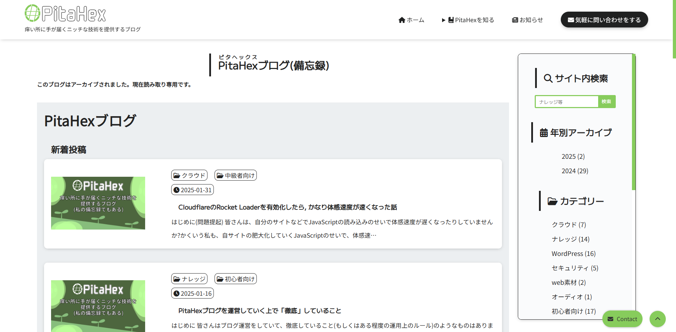Open thumbnail of the 2025-01-16 post
Viewport: 676px width, 332px height.
[x=98, y=306]
